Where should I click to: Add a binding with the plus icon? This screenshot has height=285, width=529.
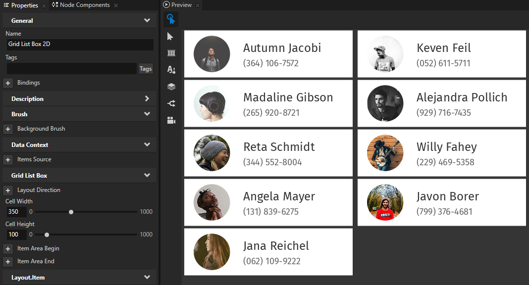point(8,83)
